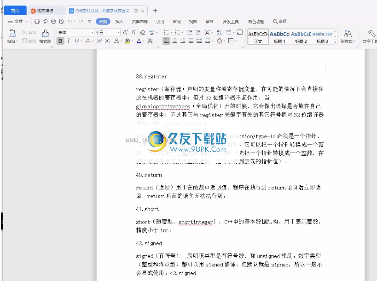Switch to the 审阅 (Review) tab
This screenshot has width=377, height=283.
[x=177, y=22]
